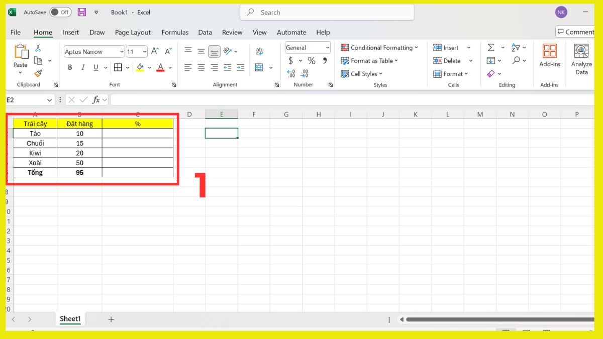Open Conditional Formatting options

coord(379,47)
